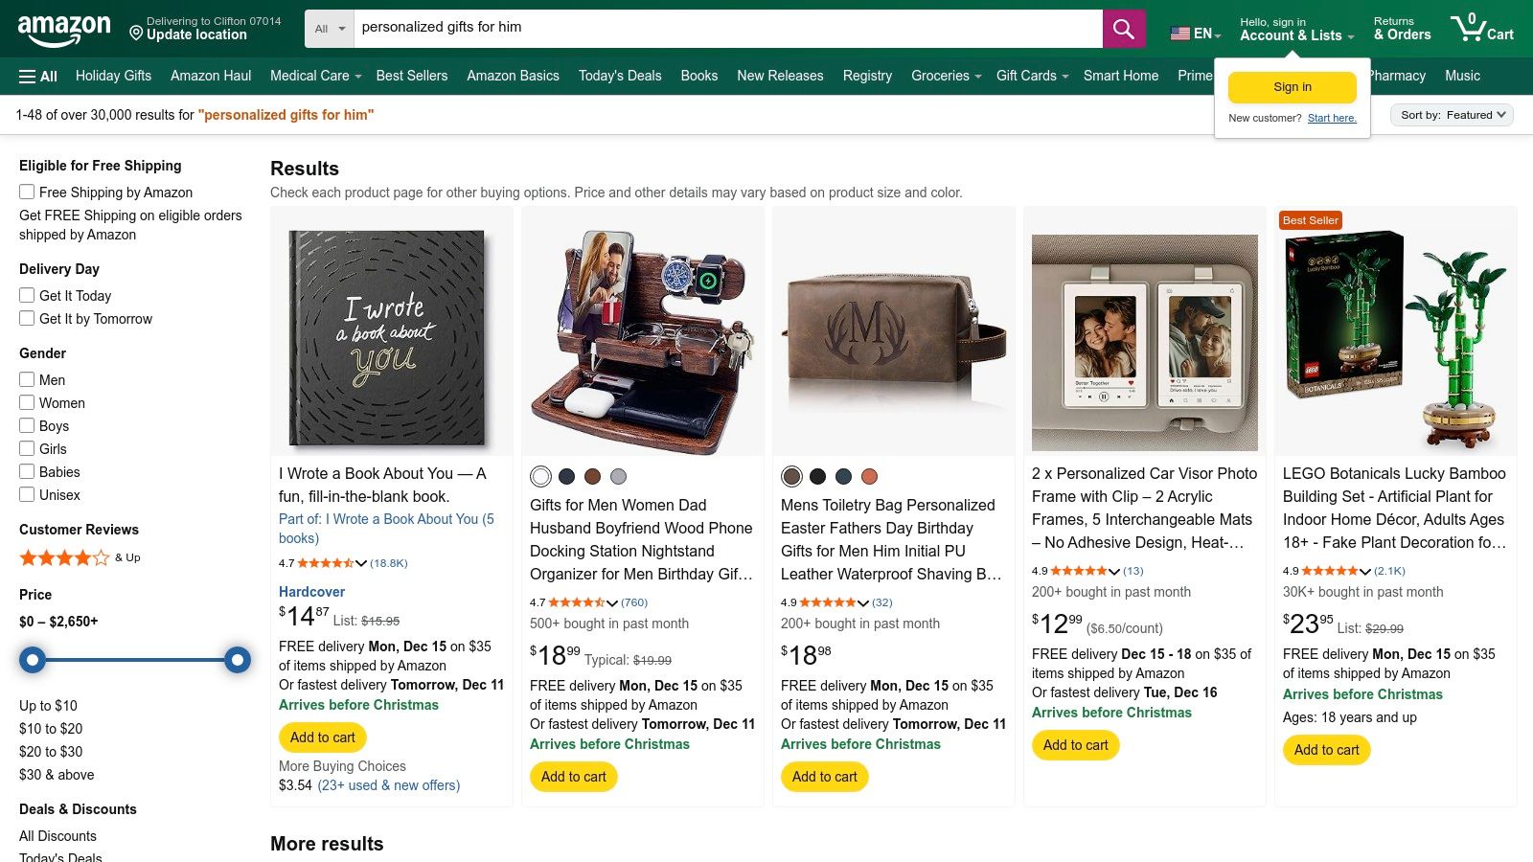Image resolution: width=1533 pixels, height=862 pixels.
Task: Open rating dropdown arrow for I Wrote a Book
Action: point(361,563)
